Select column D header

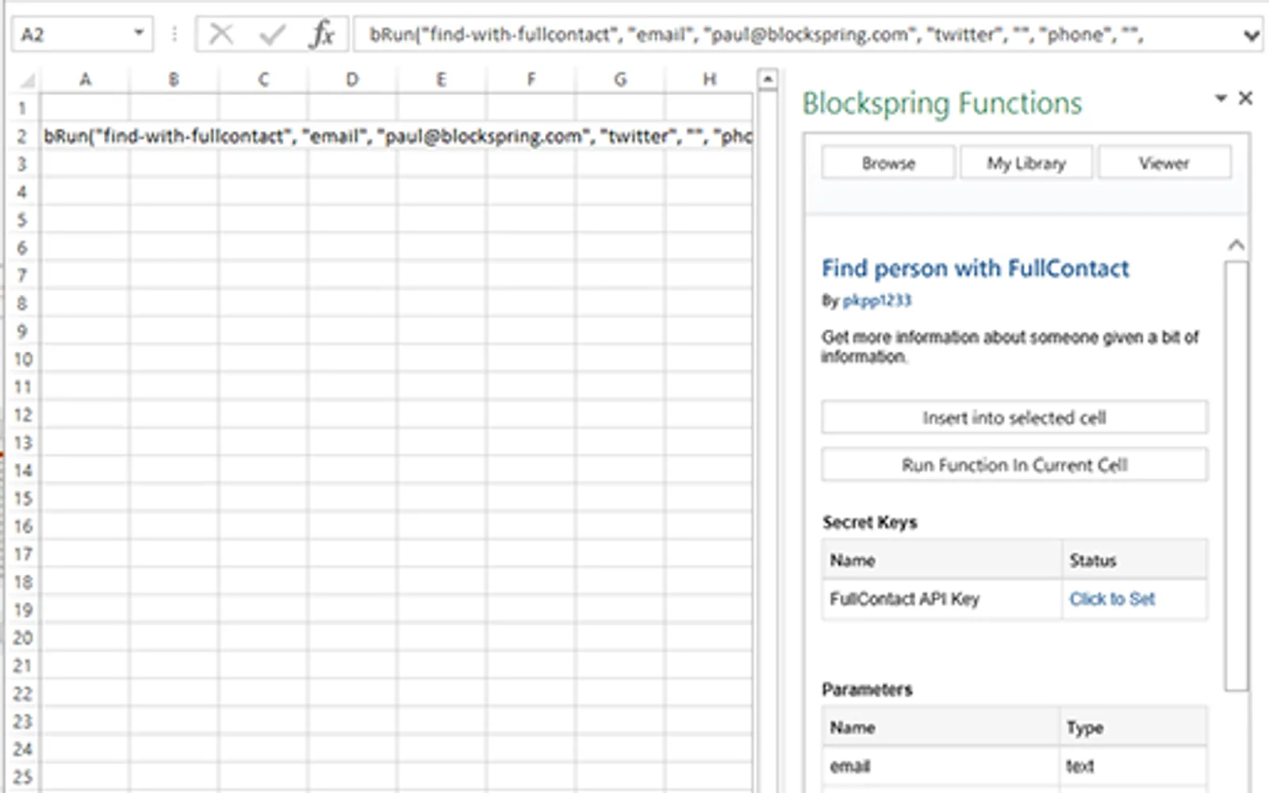pyautogui.click(x=352, y=79)
